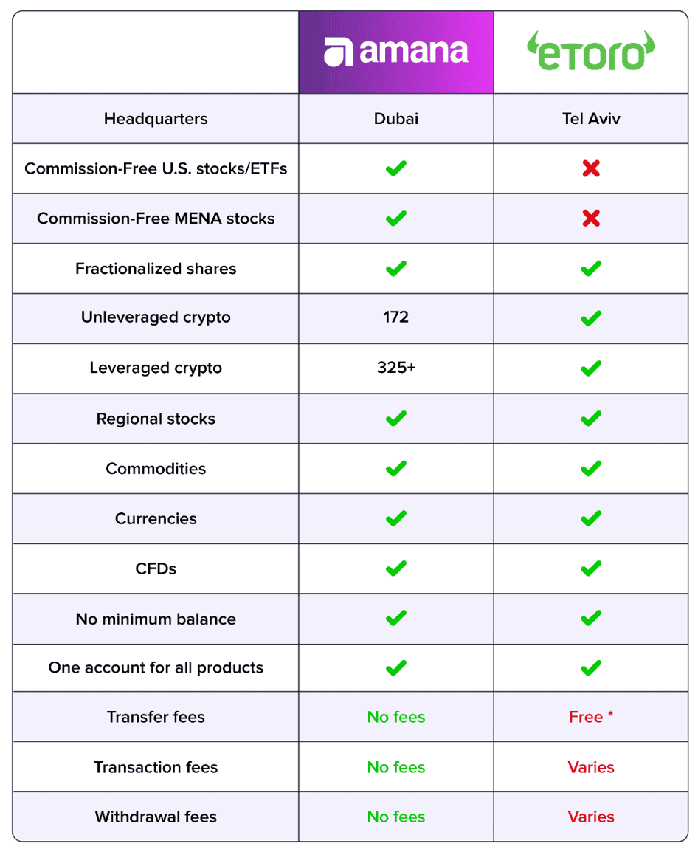The image size is (698, 852).
Task: Click amana's checkmark in Currencies row
Action: coord(396,518)
